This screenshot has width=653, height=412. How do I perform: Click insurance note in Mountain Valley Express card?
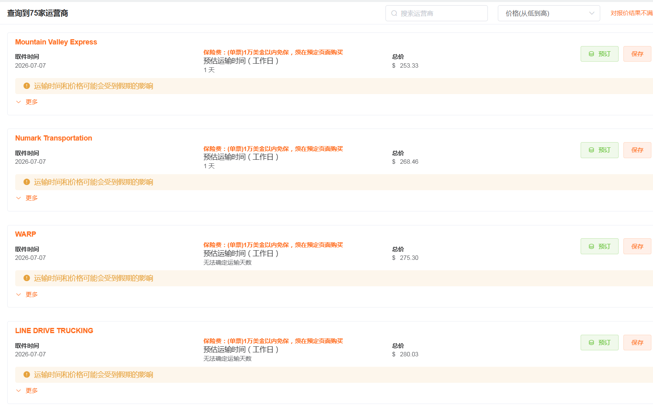point(273,52)
